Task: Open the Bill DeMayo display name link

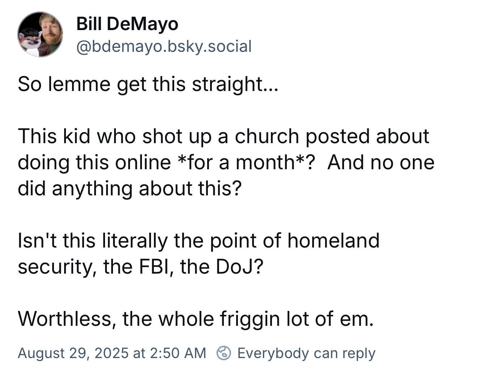Action: click(x=127, y=24)
